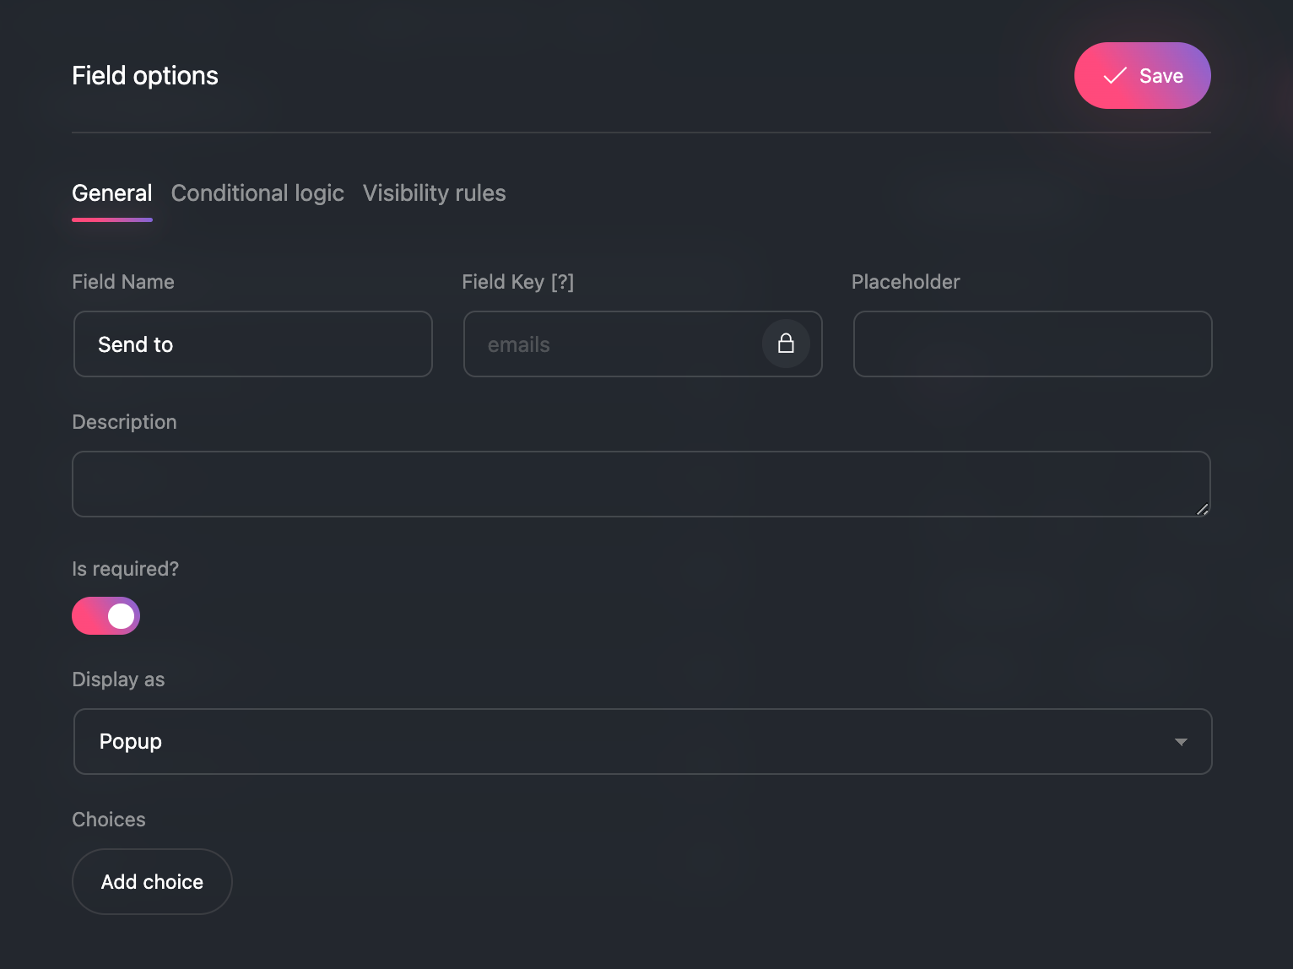Disable the Is required toggle

(x=105, y=615)
